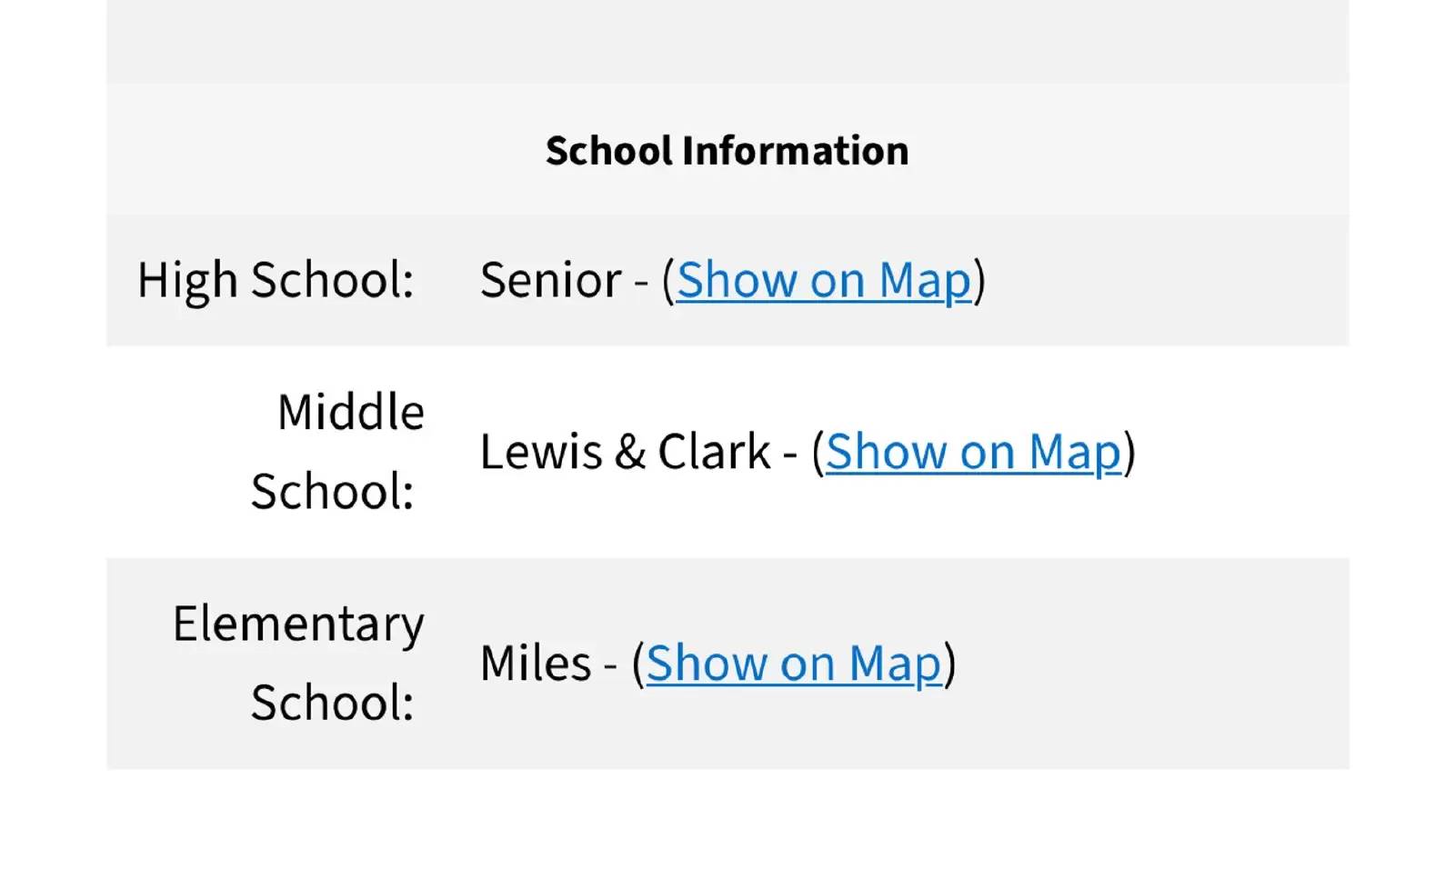Click the Lewis & Clark school name

point(626,452)
